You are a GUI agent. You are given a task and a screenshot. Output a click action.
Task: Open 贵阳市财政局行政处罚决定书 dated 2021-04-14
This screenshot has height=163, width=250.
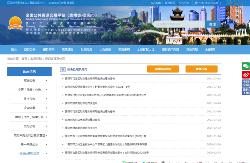click(81, 103)
